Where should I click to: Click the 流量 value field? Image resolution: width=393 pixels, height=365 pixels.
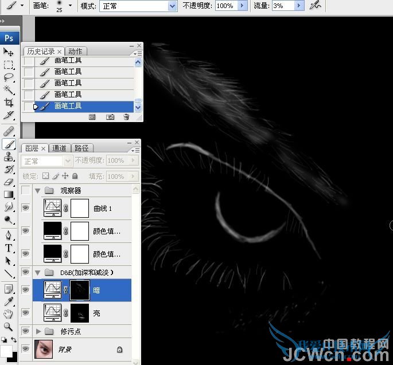(283, 6)
